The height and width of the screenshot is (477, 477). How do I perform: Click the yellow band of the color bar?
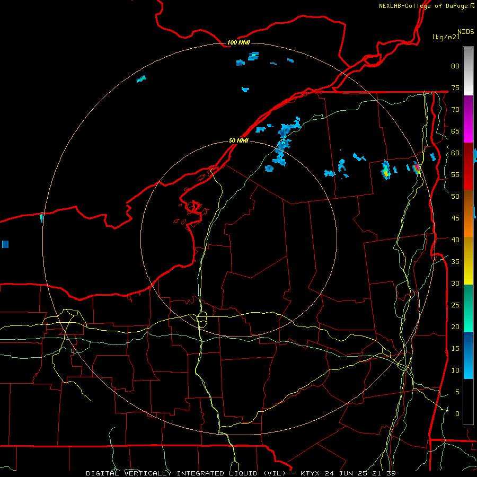[x=468, y=261]
